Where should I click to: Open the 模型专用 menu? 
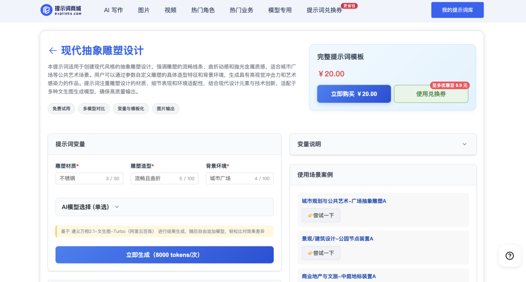click(280, 10)
